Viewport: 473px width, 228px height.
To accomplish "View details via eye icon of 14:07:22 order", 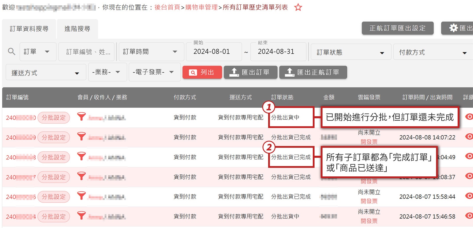I will (469, 136).
